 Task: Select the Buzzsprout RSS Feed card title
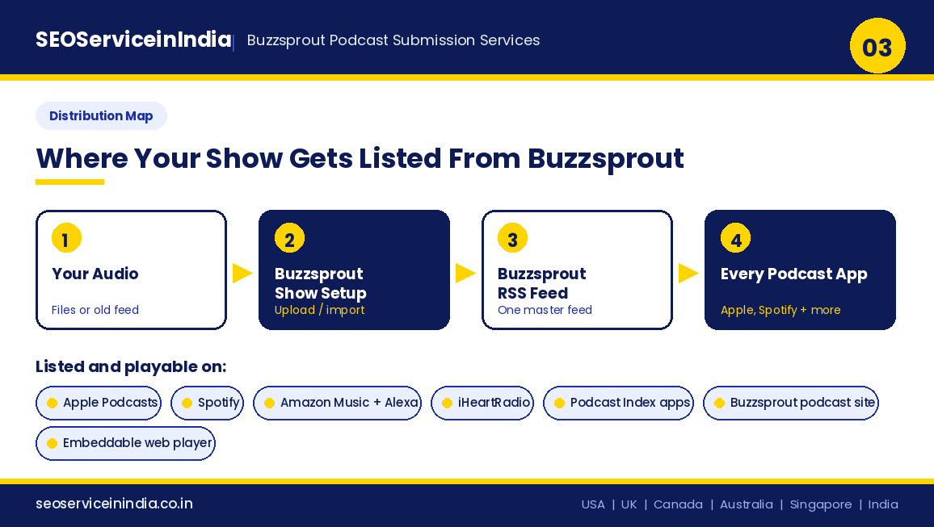coord(542,283)
